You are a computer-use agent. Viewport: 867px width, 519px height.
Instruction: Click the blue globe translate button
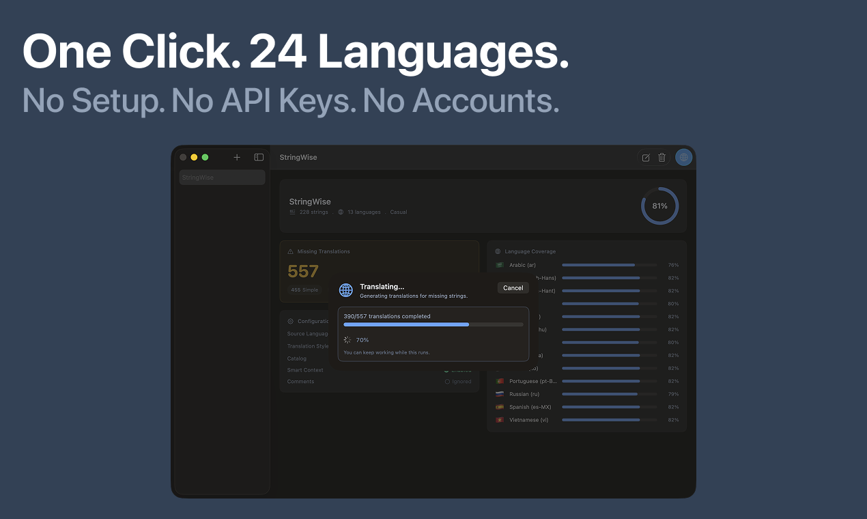pyautogui.click(x=684, y=158)
